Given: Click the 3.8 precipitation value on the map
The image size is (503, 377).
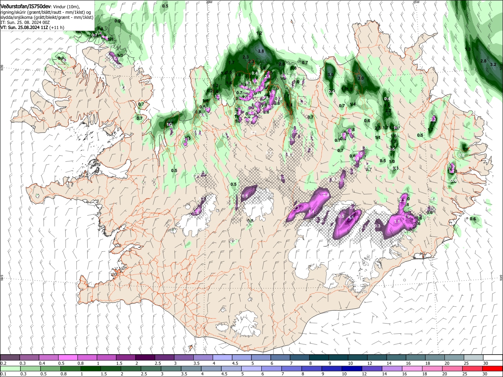Looking at the screenshot, I should [261, 51].
